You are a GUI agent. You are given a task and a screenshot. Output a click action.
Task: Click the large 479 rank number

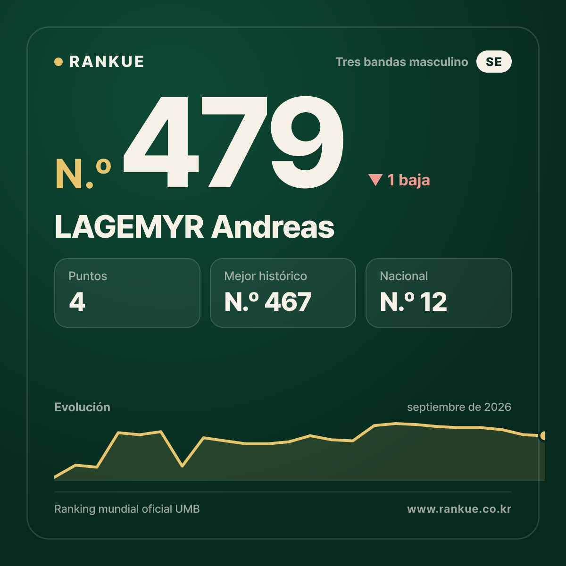234,142
